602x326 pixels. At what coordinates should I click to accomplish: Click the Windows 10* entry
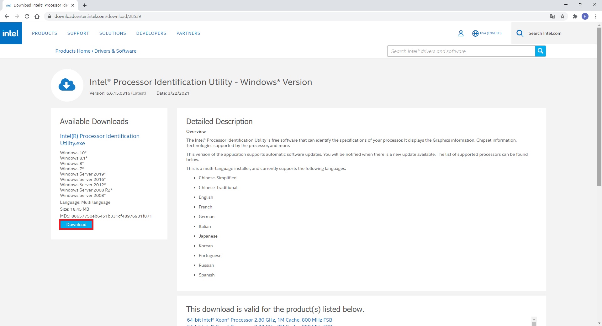[73, 153]
